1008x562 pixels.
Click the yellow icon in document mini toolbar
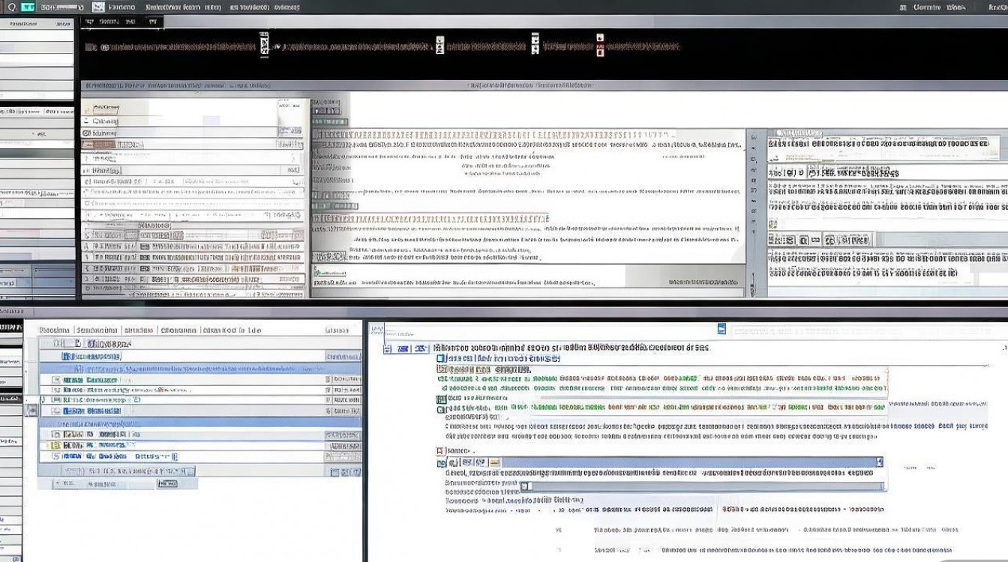click(x=495, y=462)
